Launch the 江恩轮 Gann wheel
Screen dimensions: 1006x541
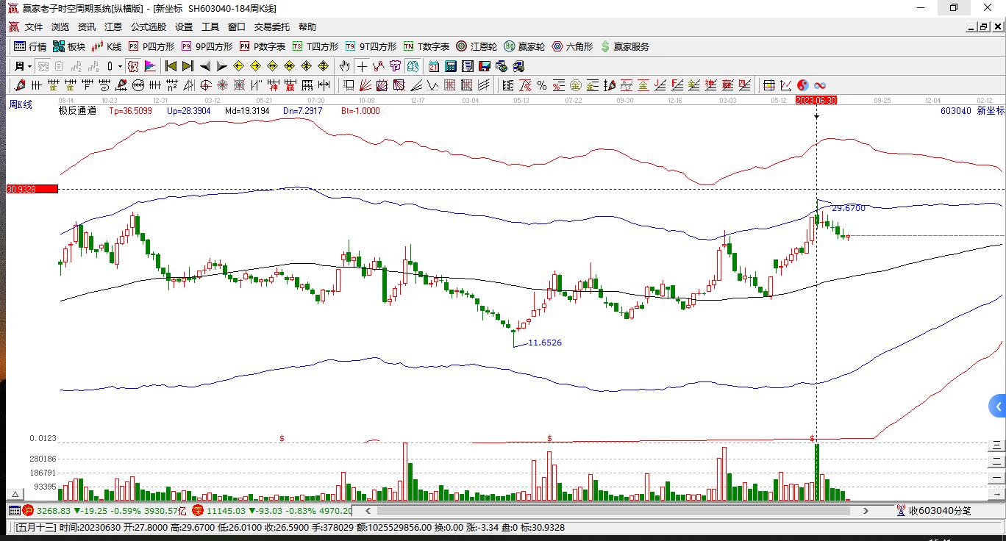tap(476, 46)
